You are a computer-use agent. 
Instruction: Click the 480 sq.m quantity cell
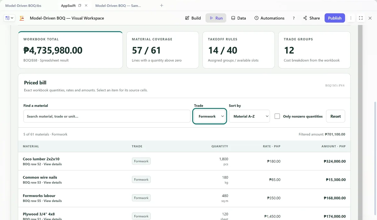[225, 198]
